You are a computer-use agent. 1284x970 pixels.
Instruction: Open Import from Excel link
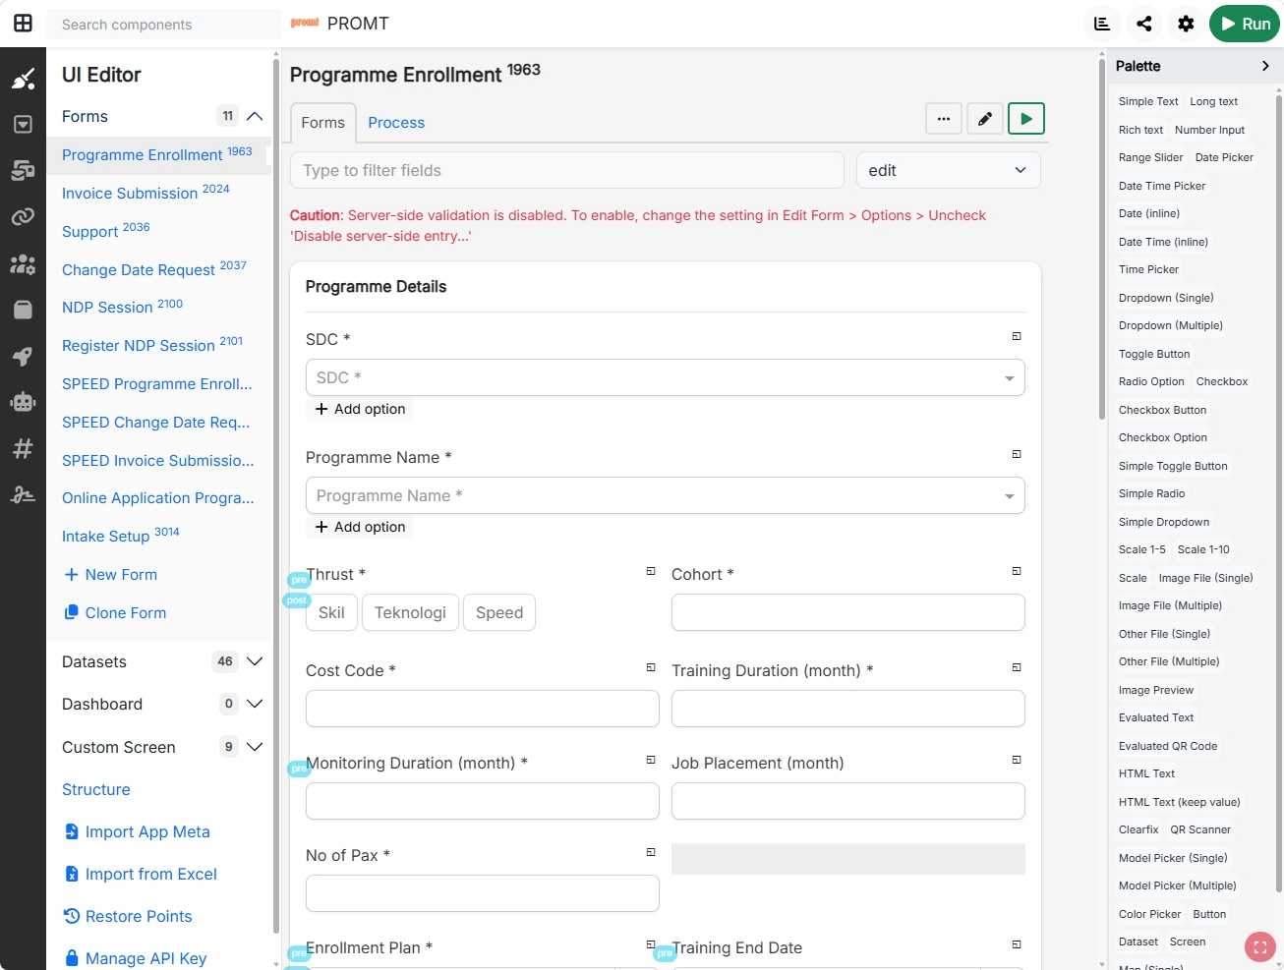click(140, 874)
